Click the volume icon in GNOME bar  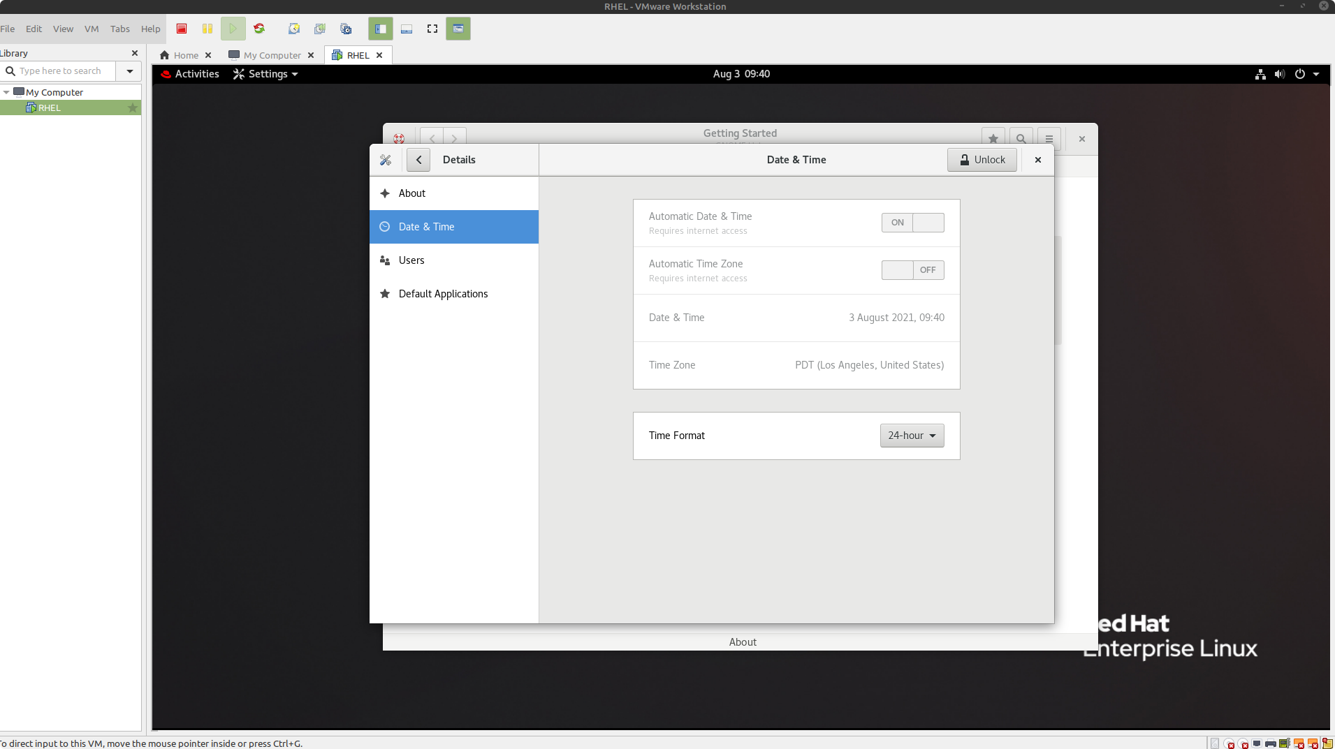coord(1280,74)
